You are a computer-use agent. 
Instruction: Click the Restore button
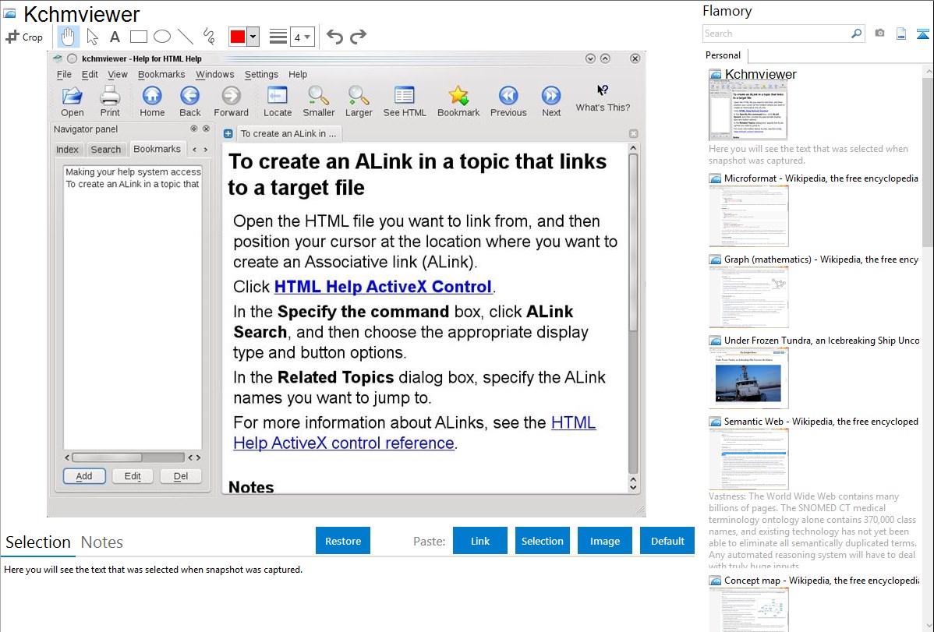[x=343, y=541]
